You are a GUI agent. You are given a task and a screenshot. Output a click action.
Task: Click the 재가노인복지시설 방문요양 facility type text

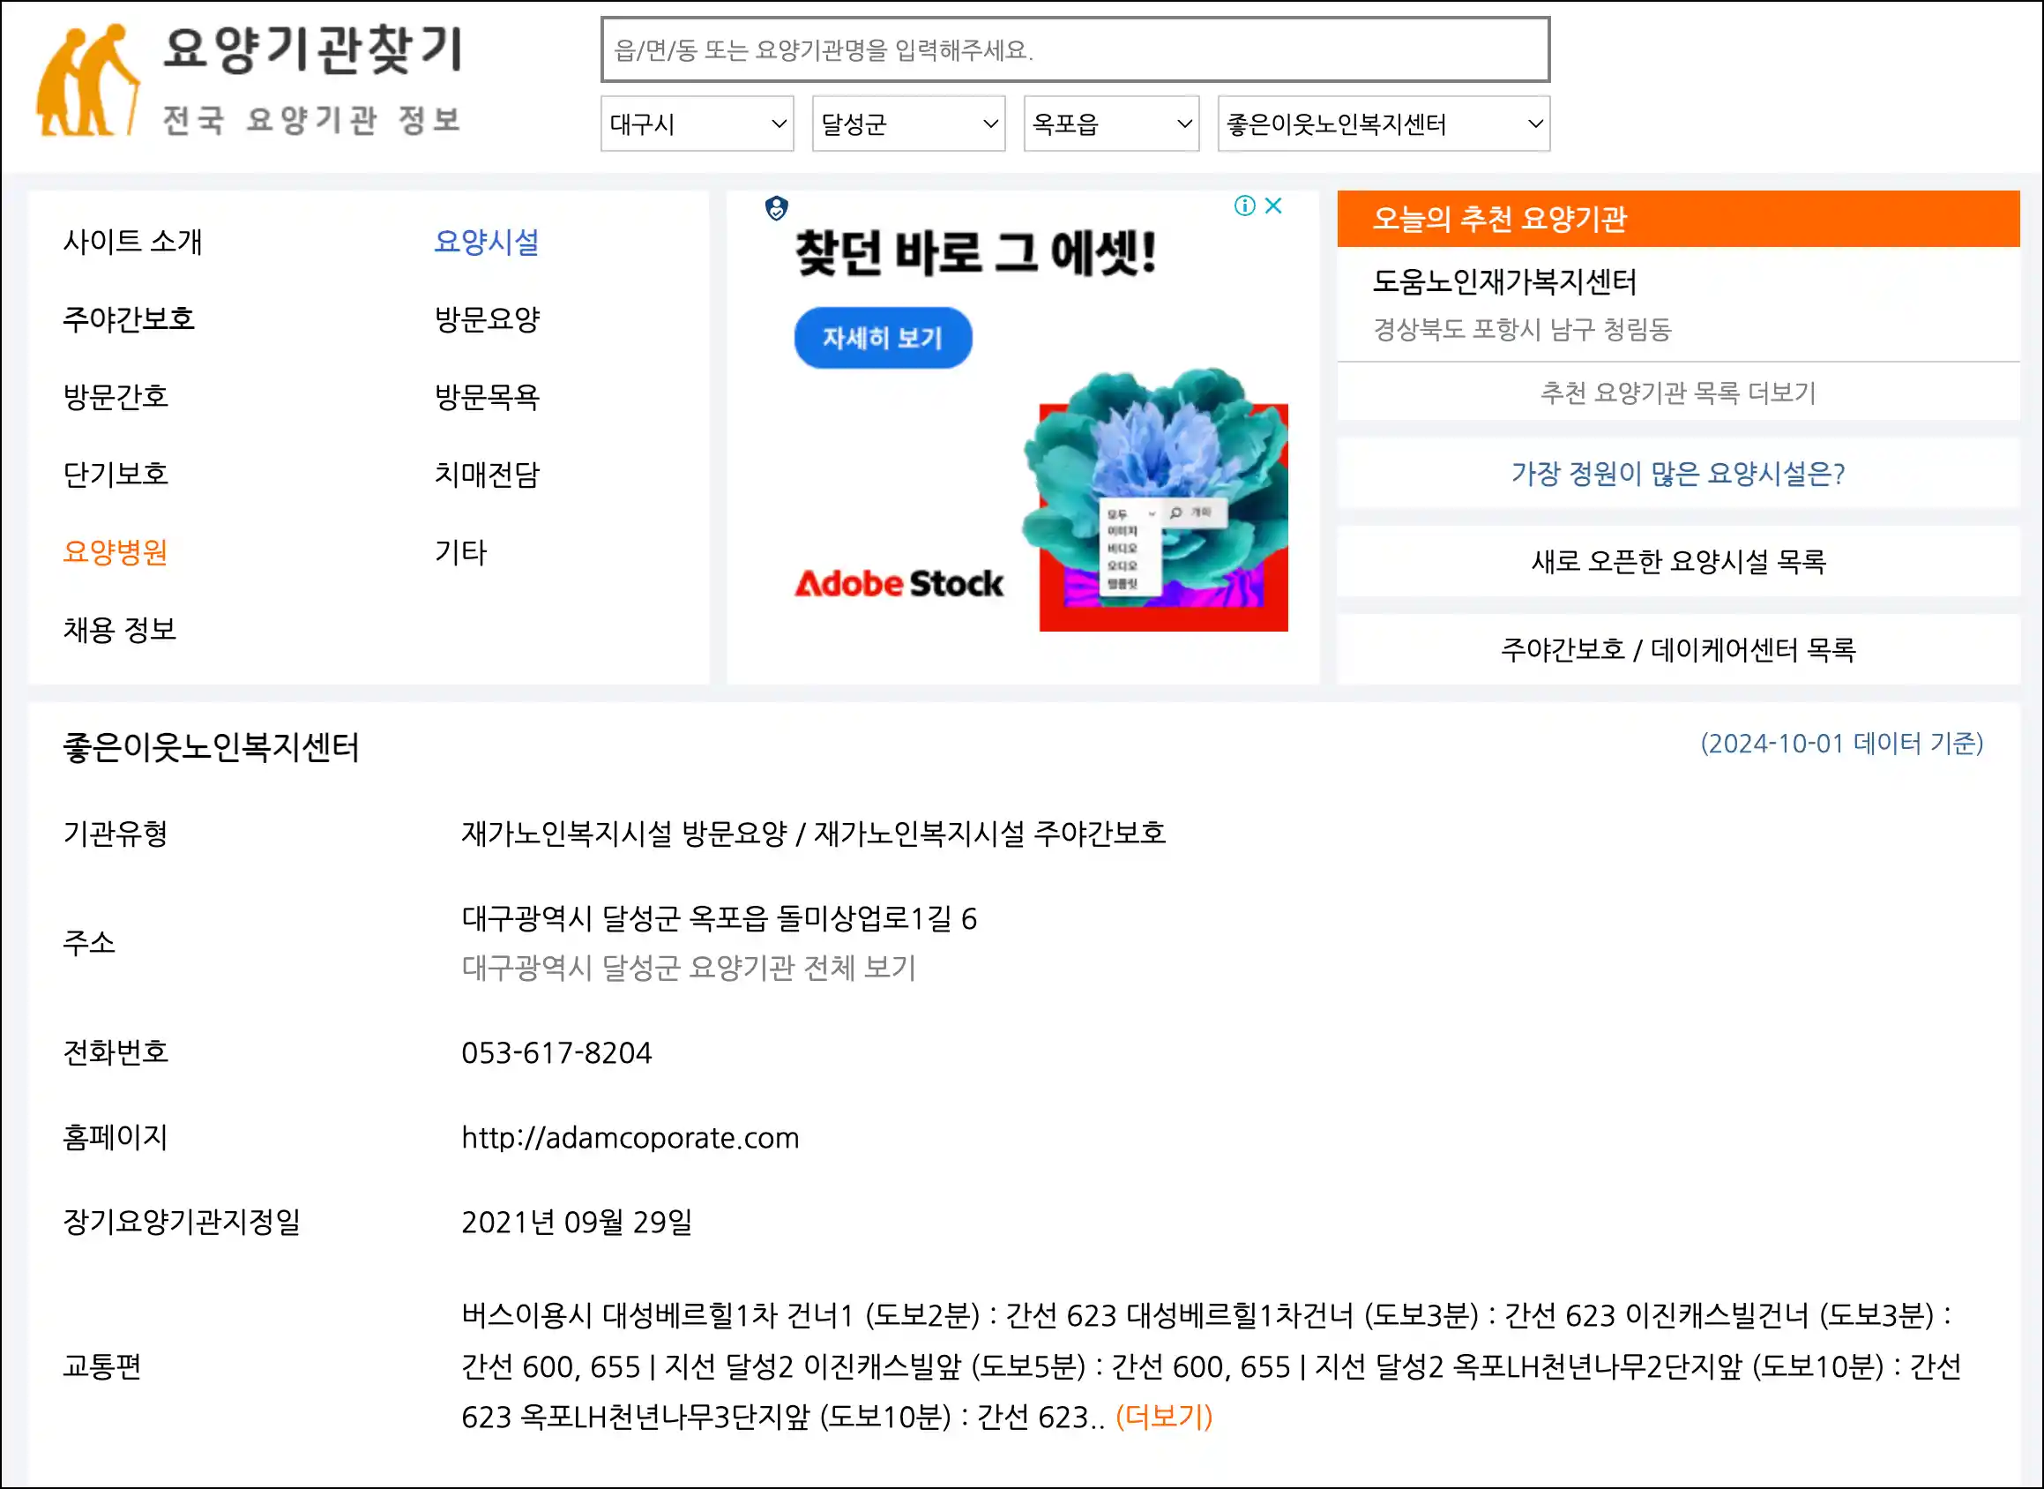pos(623,833)
